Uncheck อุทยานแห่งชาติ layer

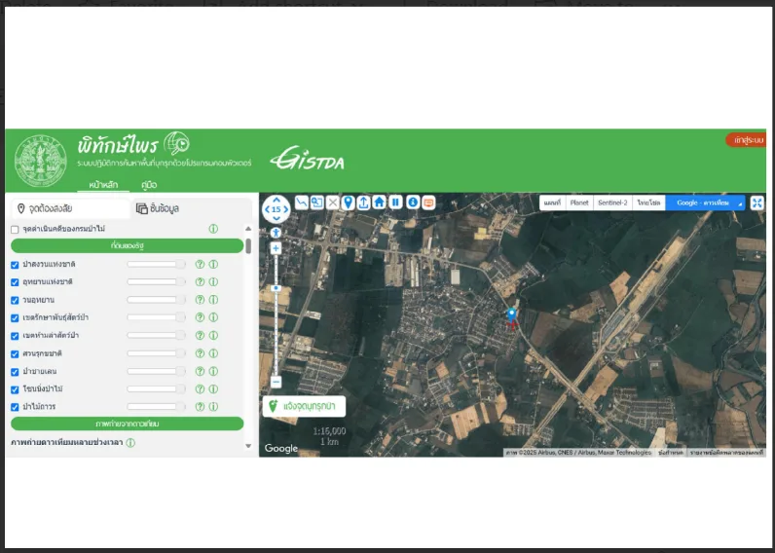(x=15, y=282)
